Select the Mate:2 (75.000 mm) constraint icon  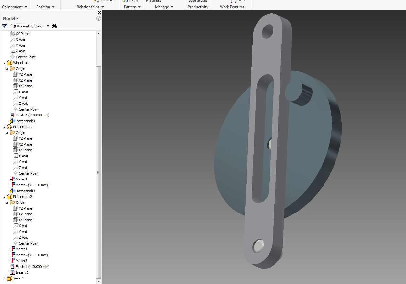pyautogui.click(x=13, y=185)
